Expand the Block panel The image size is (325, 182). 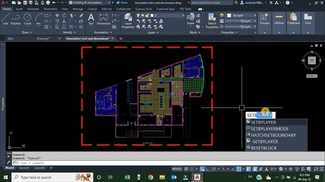(195, 32)
